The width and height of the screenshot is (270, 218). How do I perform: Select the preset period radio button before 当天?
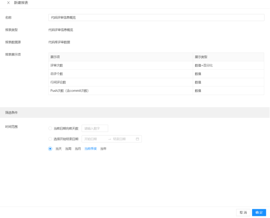50,148
